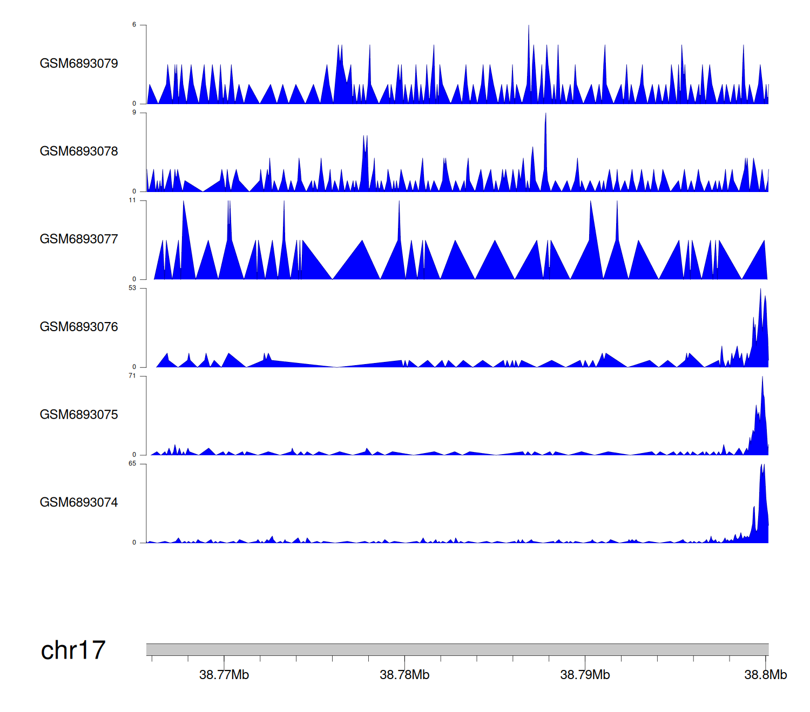810x712 pixels.
Task: Select the 38.79Mb coordinate label
Action: point(585,675)
